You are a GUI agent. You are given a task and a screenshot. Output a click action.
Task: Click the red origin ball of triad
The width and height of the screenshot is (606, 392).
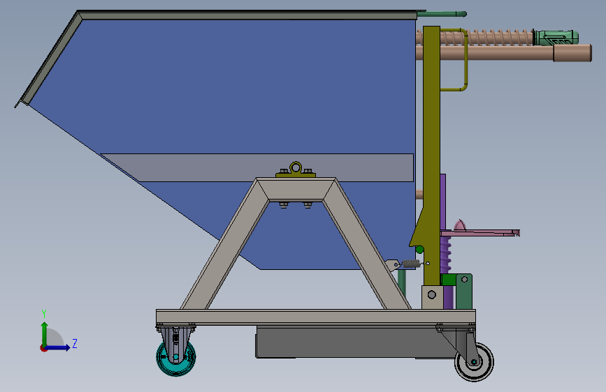click(43, 348)
